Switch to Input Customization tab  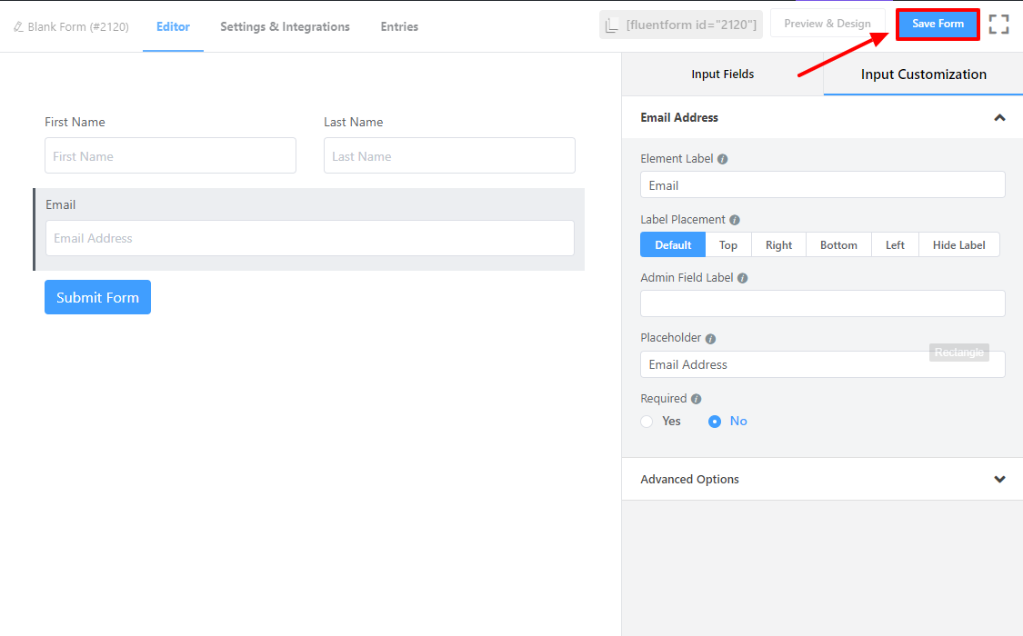[923, 75]
